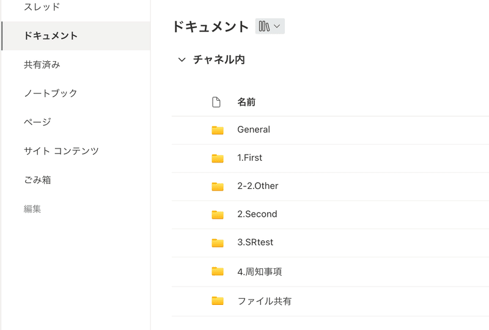Click the file type column header icon
489x330 pixels.
(216, 102)
